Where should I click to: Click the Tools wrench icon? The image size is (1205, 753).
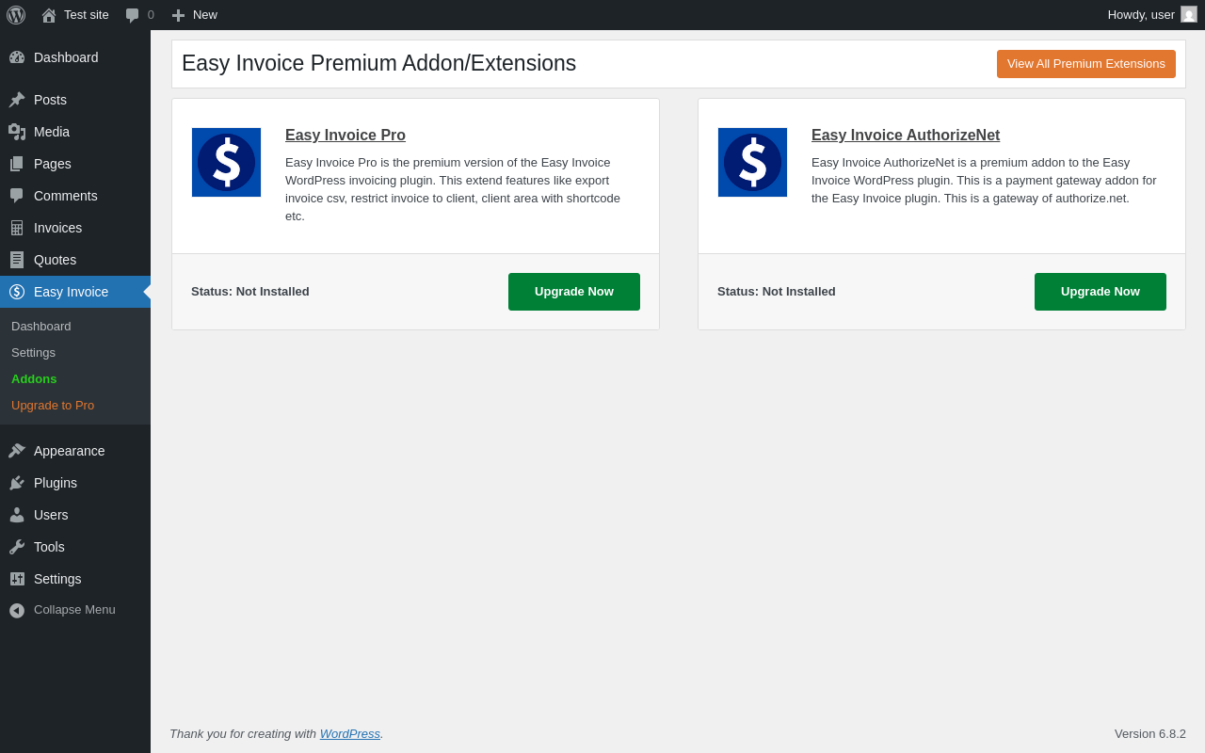(x=17, y=547)
